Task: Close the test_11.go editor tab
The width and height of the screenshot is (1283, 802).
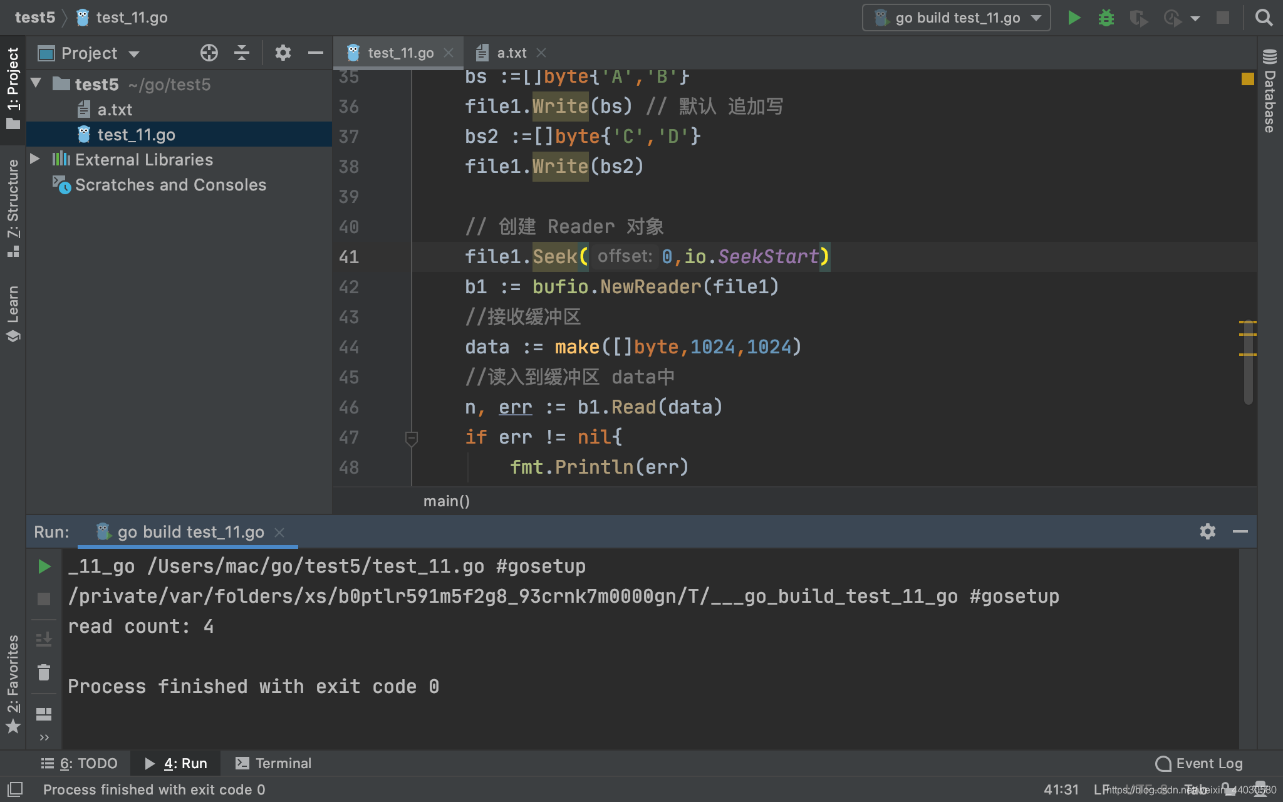Action: (449, 53)
